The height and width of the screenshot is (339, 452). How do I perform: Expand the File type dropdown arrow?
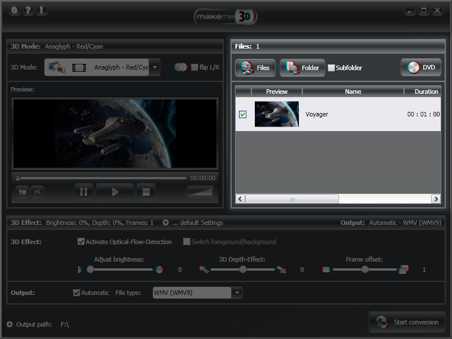(x=237, y=293)
